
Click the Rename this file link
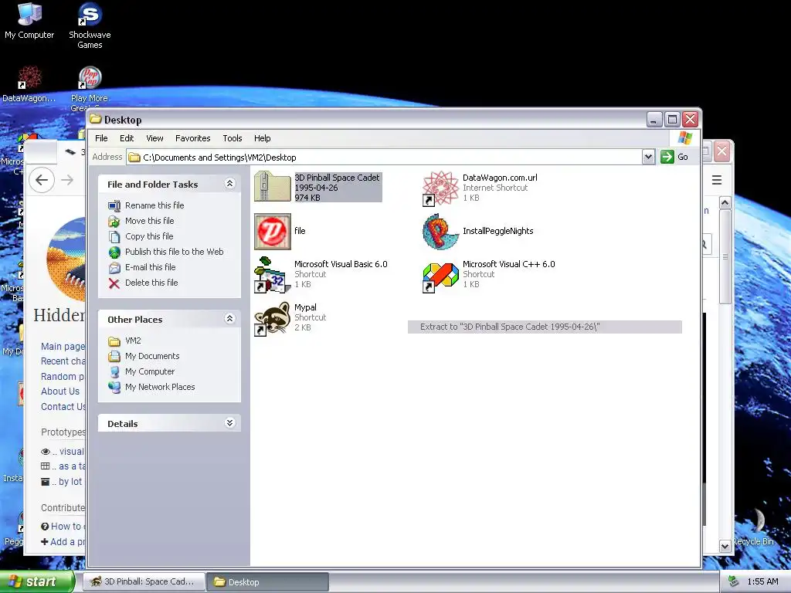click(x=154, y=205)
